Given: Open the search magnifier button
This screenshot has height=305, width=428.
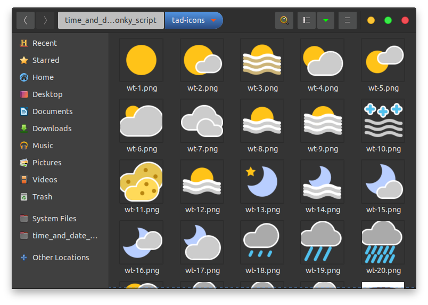Looking at the screenshot, I should click(284, 20).
